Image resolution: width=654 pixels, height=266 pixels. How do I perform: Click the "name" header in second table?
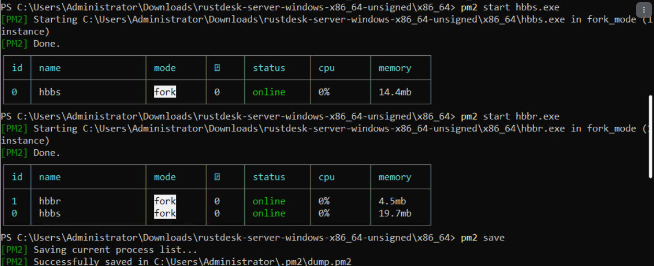[x=50, y=177]
